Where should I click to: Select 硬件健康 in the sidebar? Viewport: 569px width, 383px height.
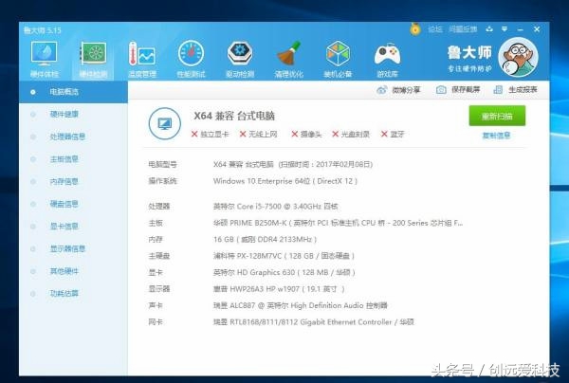(x=73, y=115)
